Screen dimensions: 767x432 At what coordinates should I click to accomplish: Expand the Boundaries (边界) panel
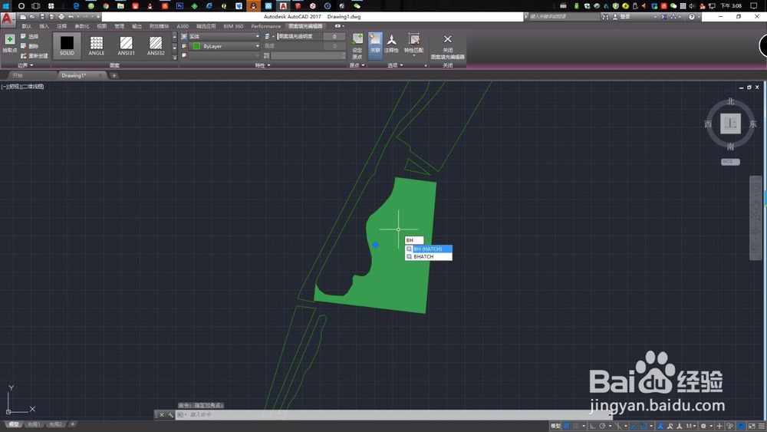tap(25, 65)
